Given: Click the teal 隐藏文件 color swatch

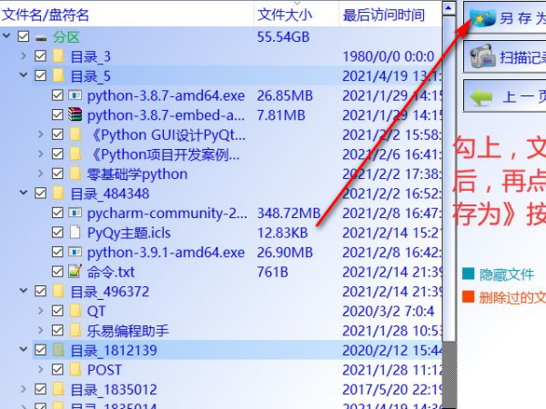Looking at the screenshot, I should (469, 274).
